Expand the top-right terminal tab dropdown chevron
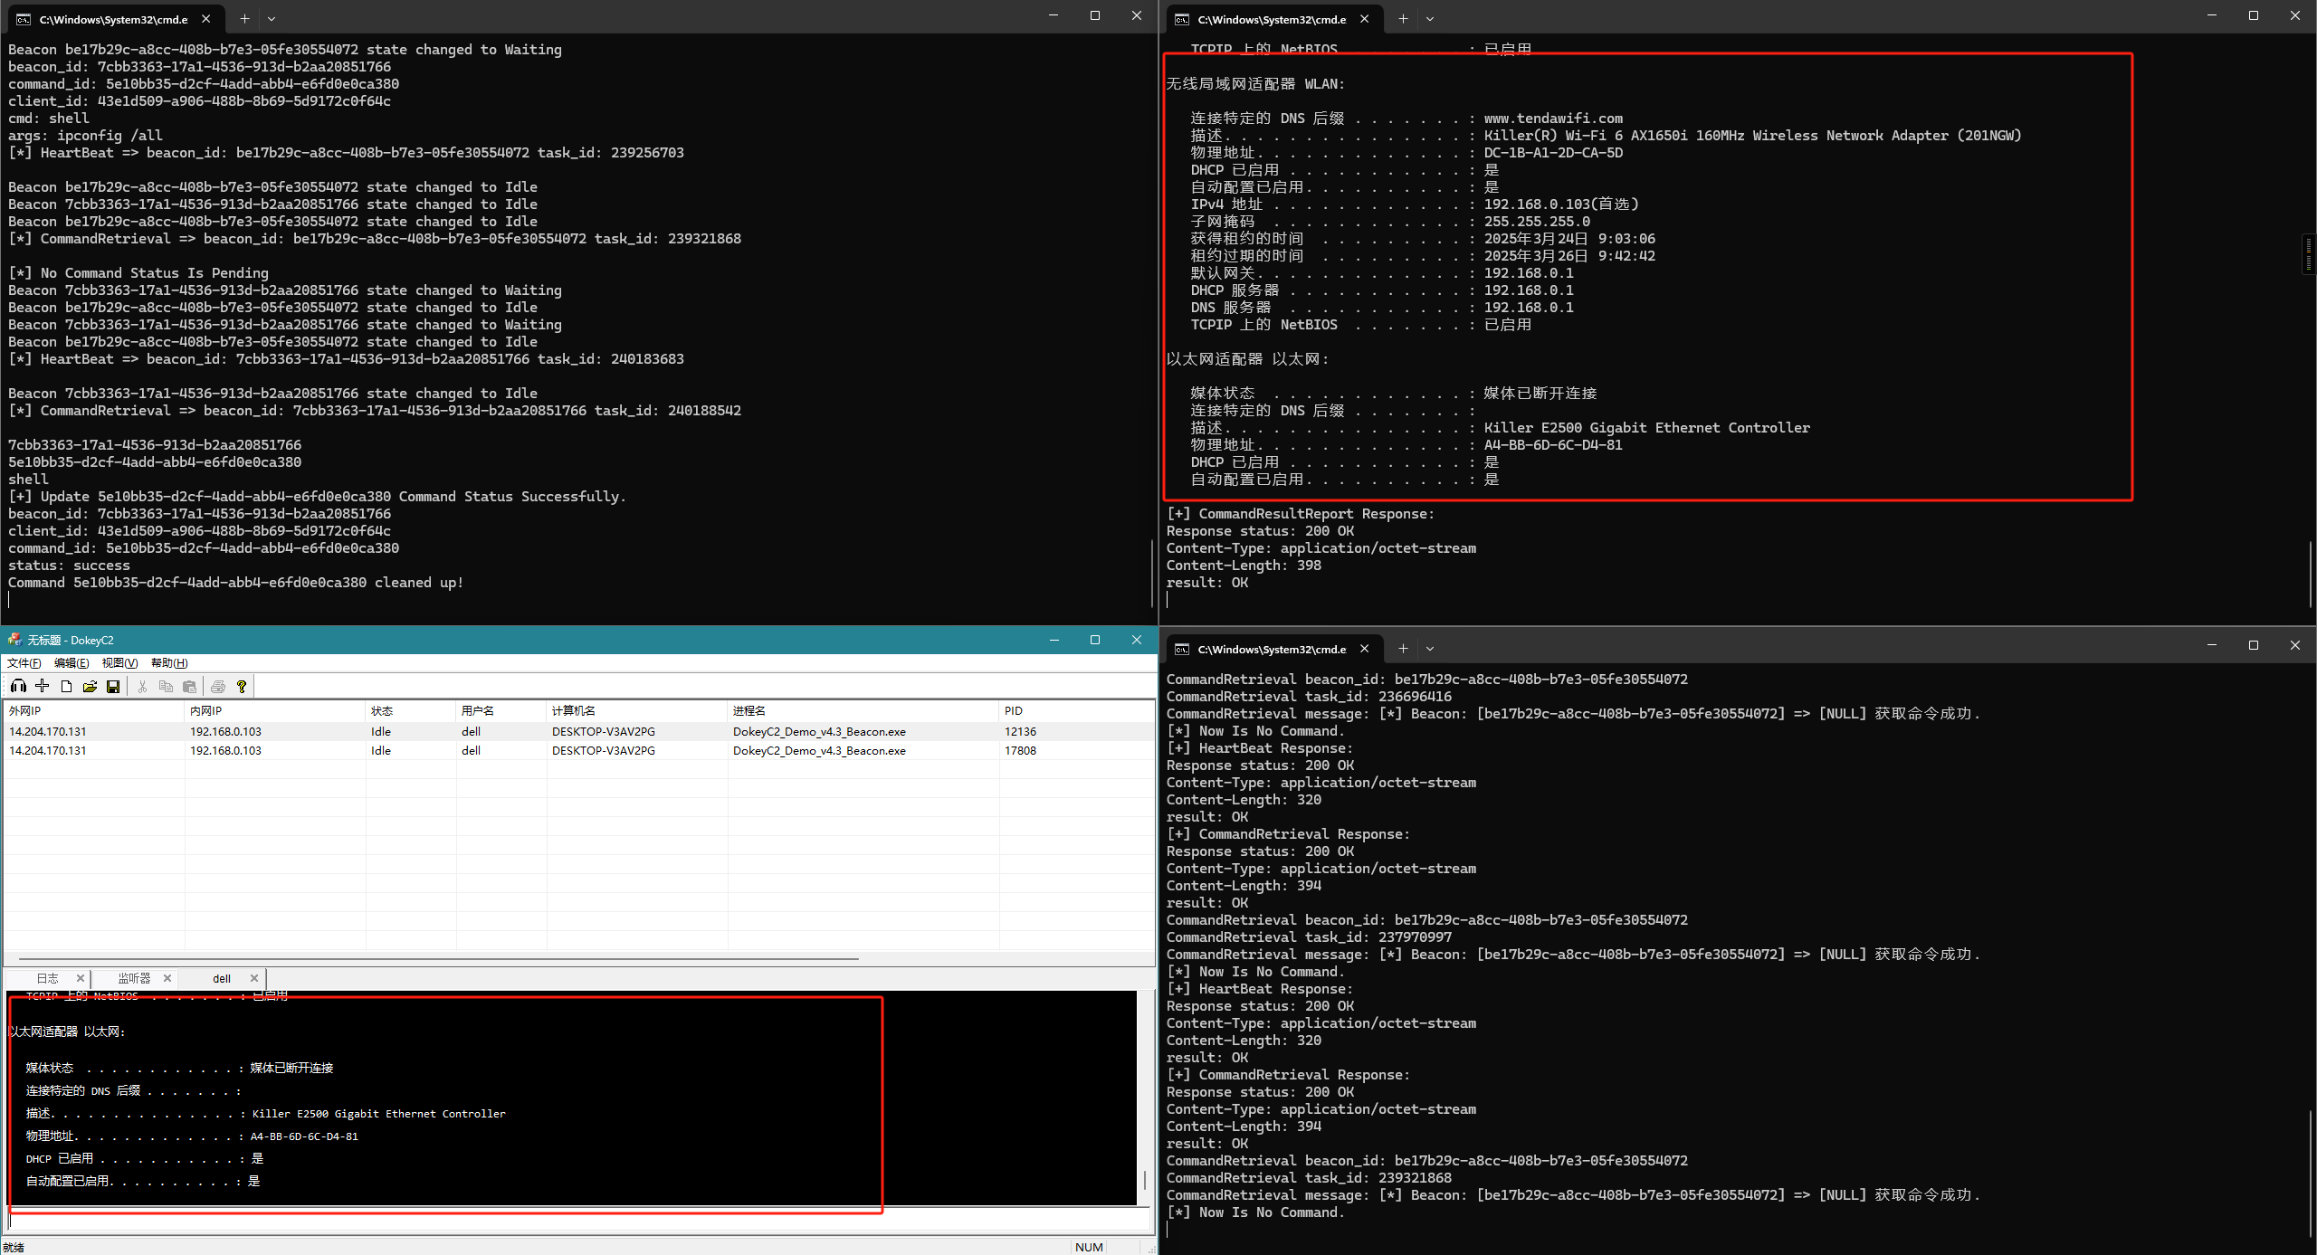Viewport: 2317px width, 1255px height. coord(1430,18)
